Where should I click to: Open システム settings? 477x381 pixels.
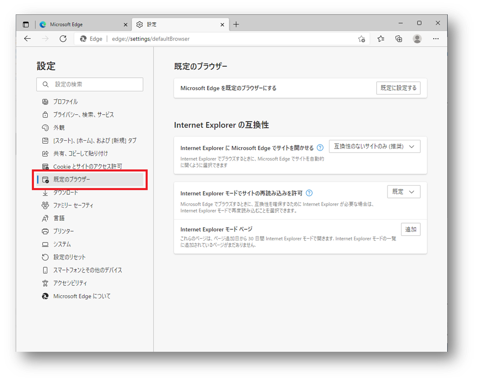click(x=90, y=244)
